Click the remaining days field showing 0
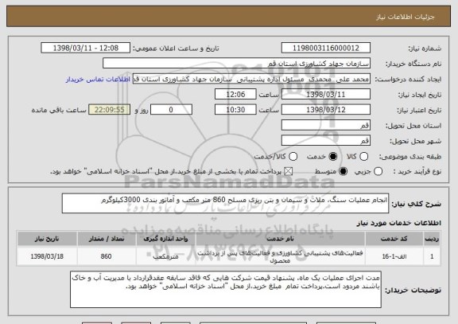The width and height of the screenshot is (458, 324). [171, 110]
